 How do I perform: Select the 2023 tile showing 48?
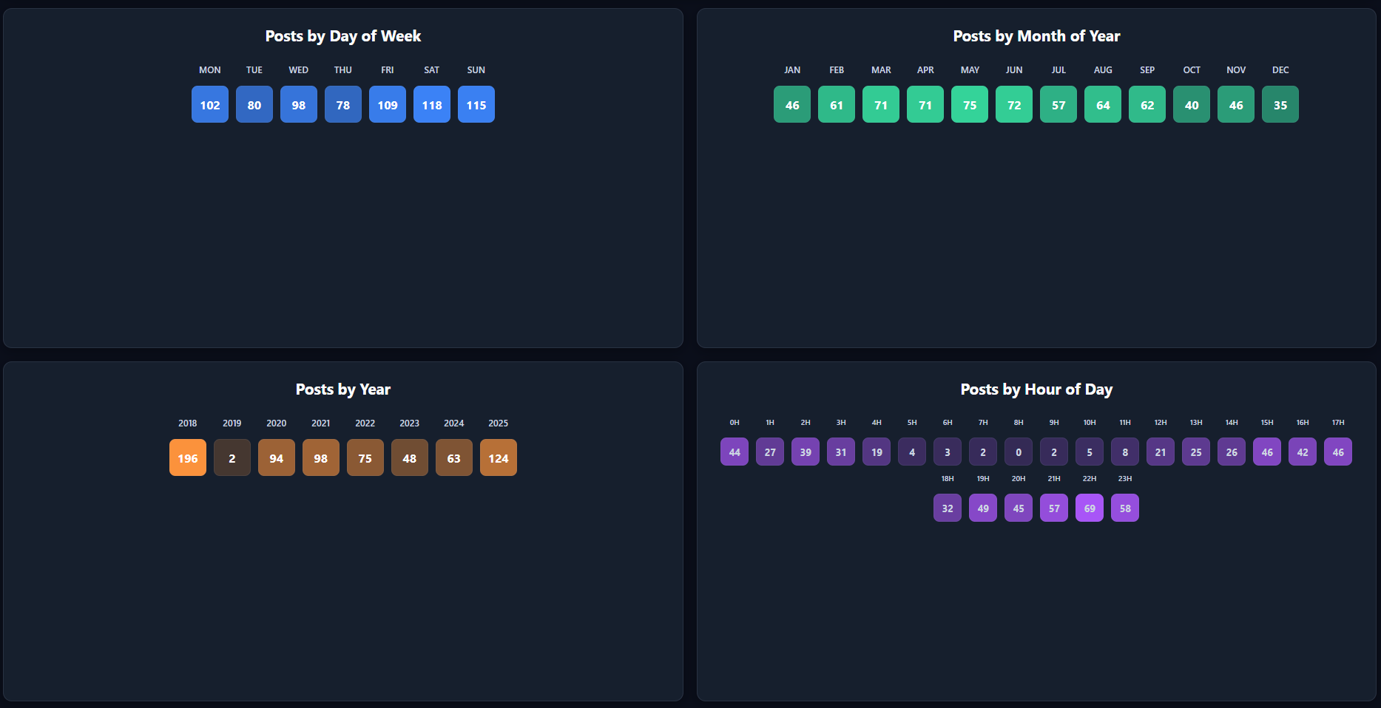(x=410, y=457)
